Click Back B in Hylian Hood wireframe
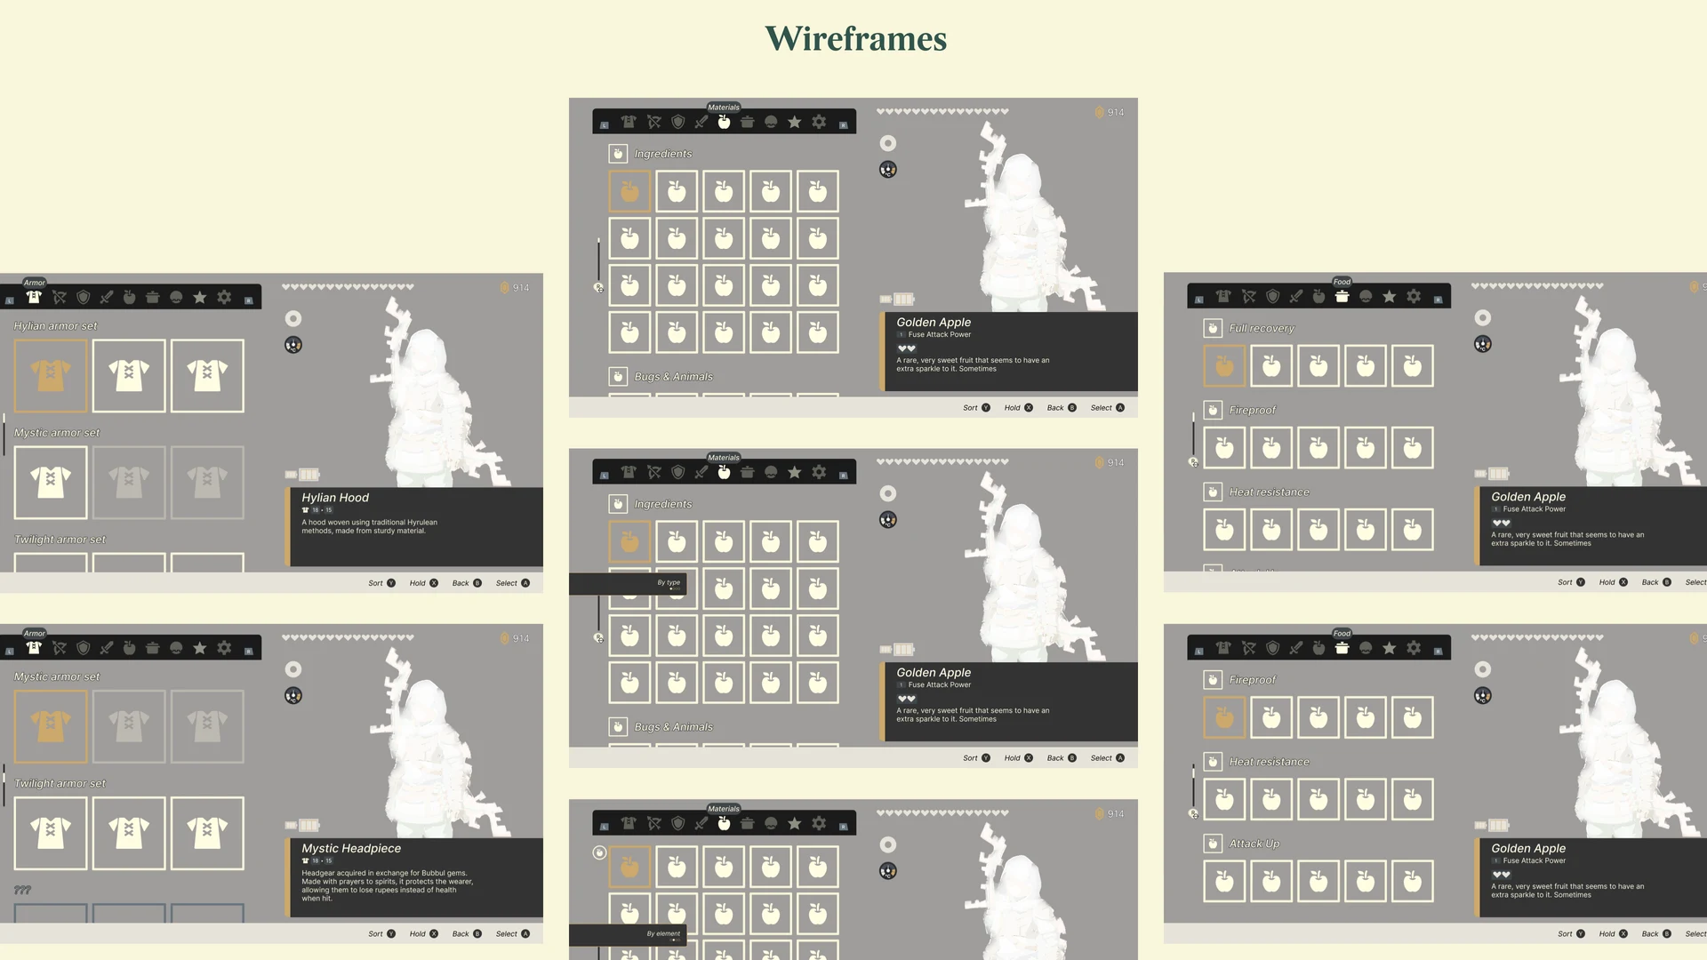The width and height of the screenshot is (1707, 960). click(467, 583)
